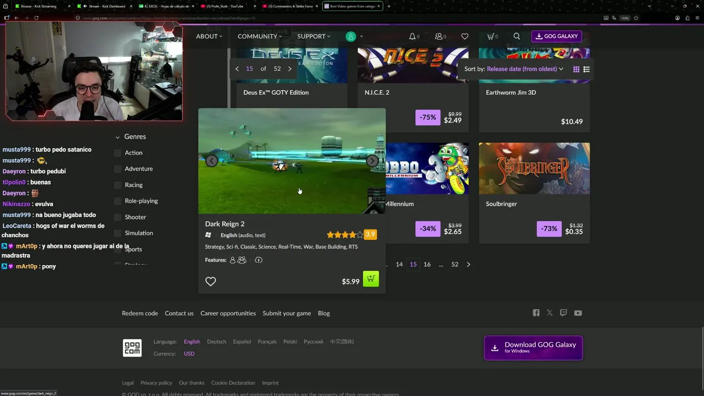The height and width of the screenshot is (396, 704).
Task: Jump to last page 52 in bottom pagination
Action: pos(455,265)
